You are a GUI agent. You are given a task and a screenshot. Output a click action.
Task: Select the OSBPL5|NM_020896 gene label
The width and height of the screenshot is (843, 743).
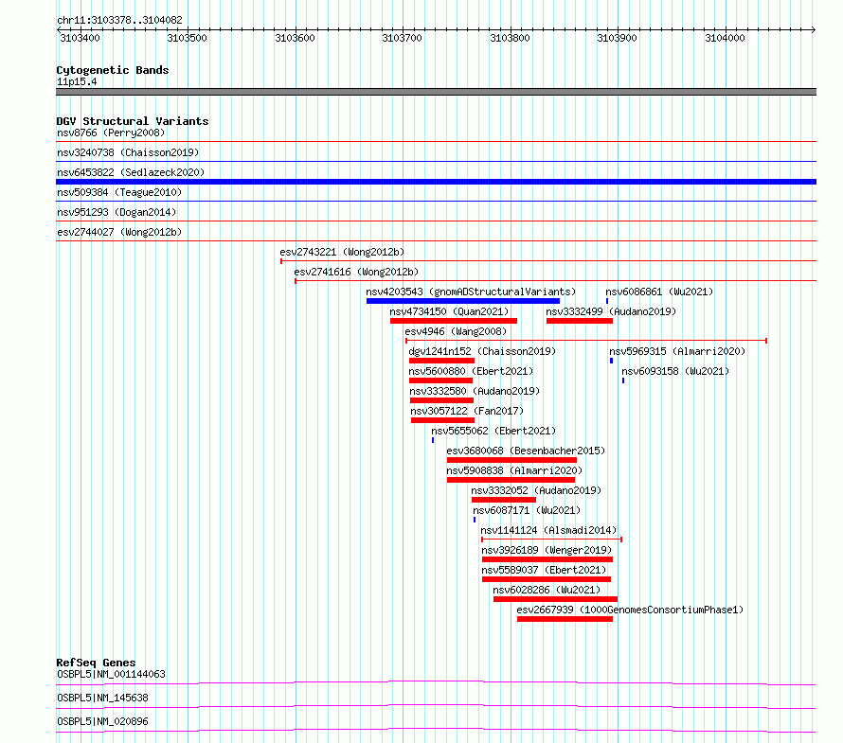pos(102,721)
